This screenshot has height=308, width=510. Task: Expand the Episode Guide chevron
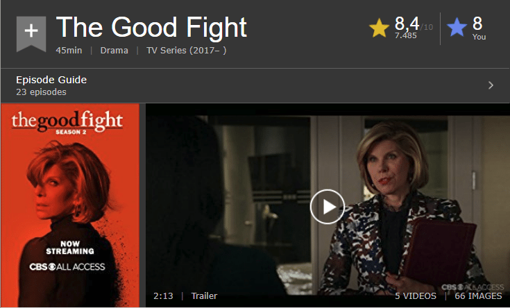pyautogui.click(x=491, y=85)
